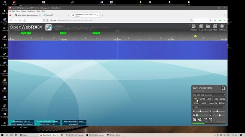The width and height of the screenshot is (245, 137).
Task: Click the Network usage status bar
Action: coord(21,124)
